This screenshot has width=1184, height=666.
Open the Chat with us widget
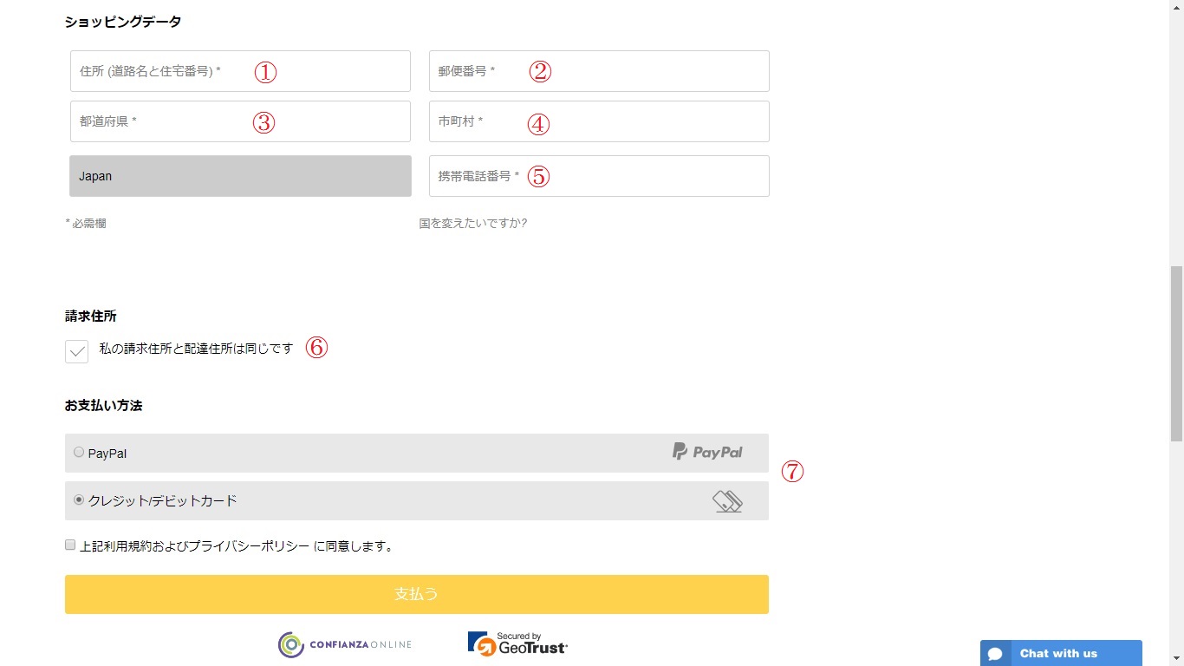coord(1058,654)
